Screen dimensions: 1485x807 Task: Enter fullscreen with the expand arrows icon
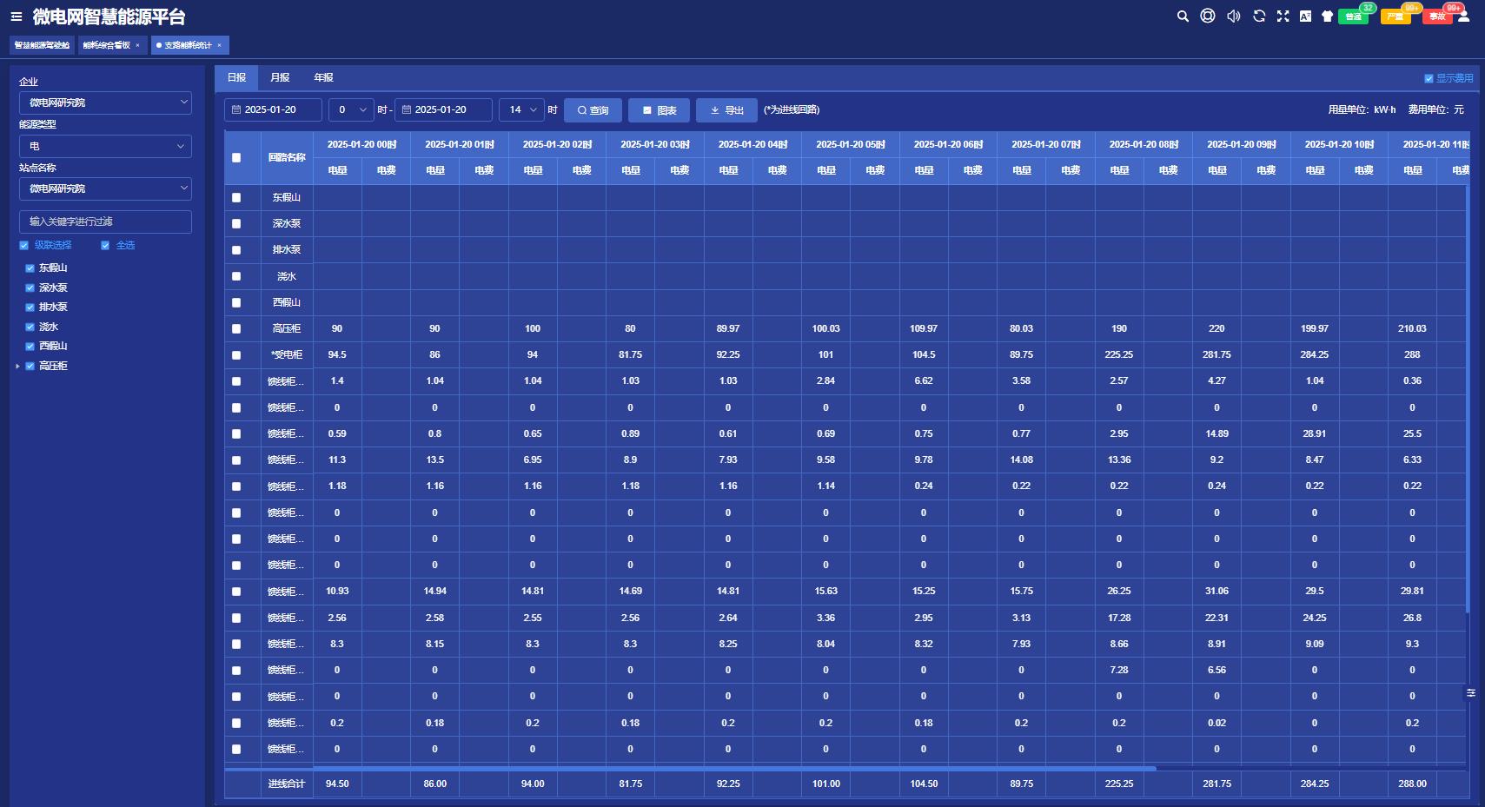point(1283,17)
